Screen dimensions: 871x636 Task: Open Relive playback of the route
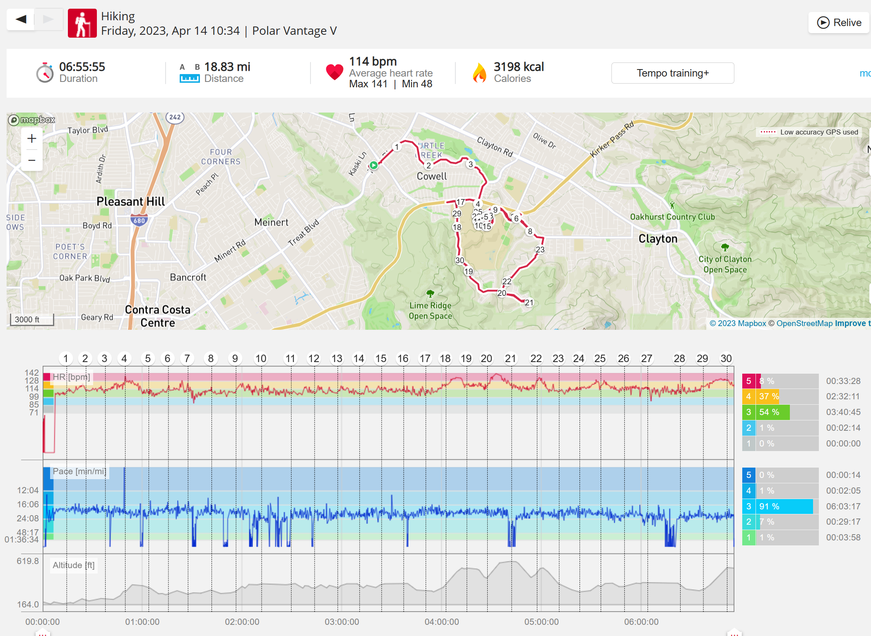tap(839, 22)
